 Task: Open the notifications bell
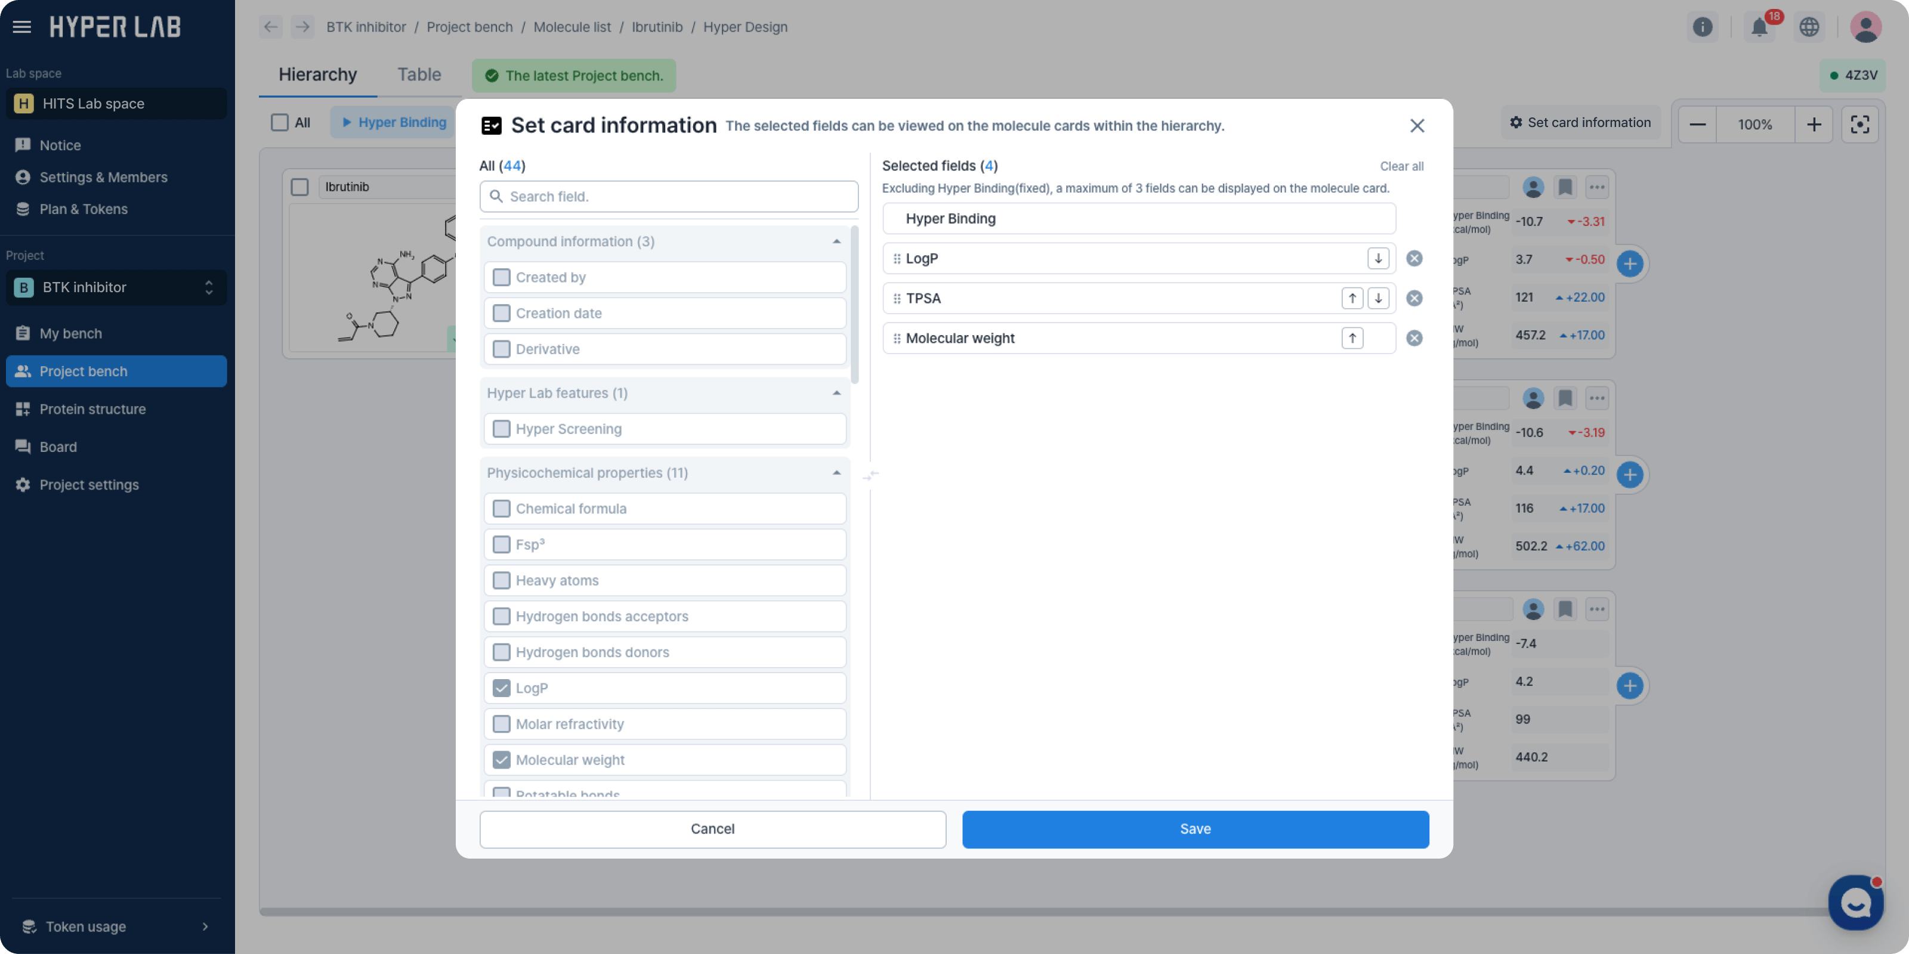click(1759, 27)
